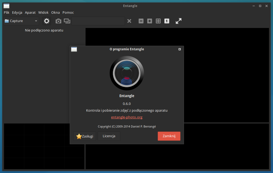The height and width of the screenshot is (173, 273).
Task: Click the About dialog window menu icon
Action: click(74, 49)
